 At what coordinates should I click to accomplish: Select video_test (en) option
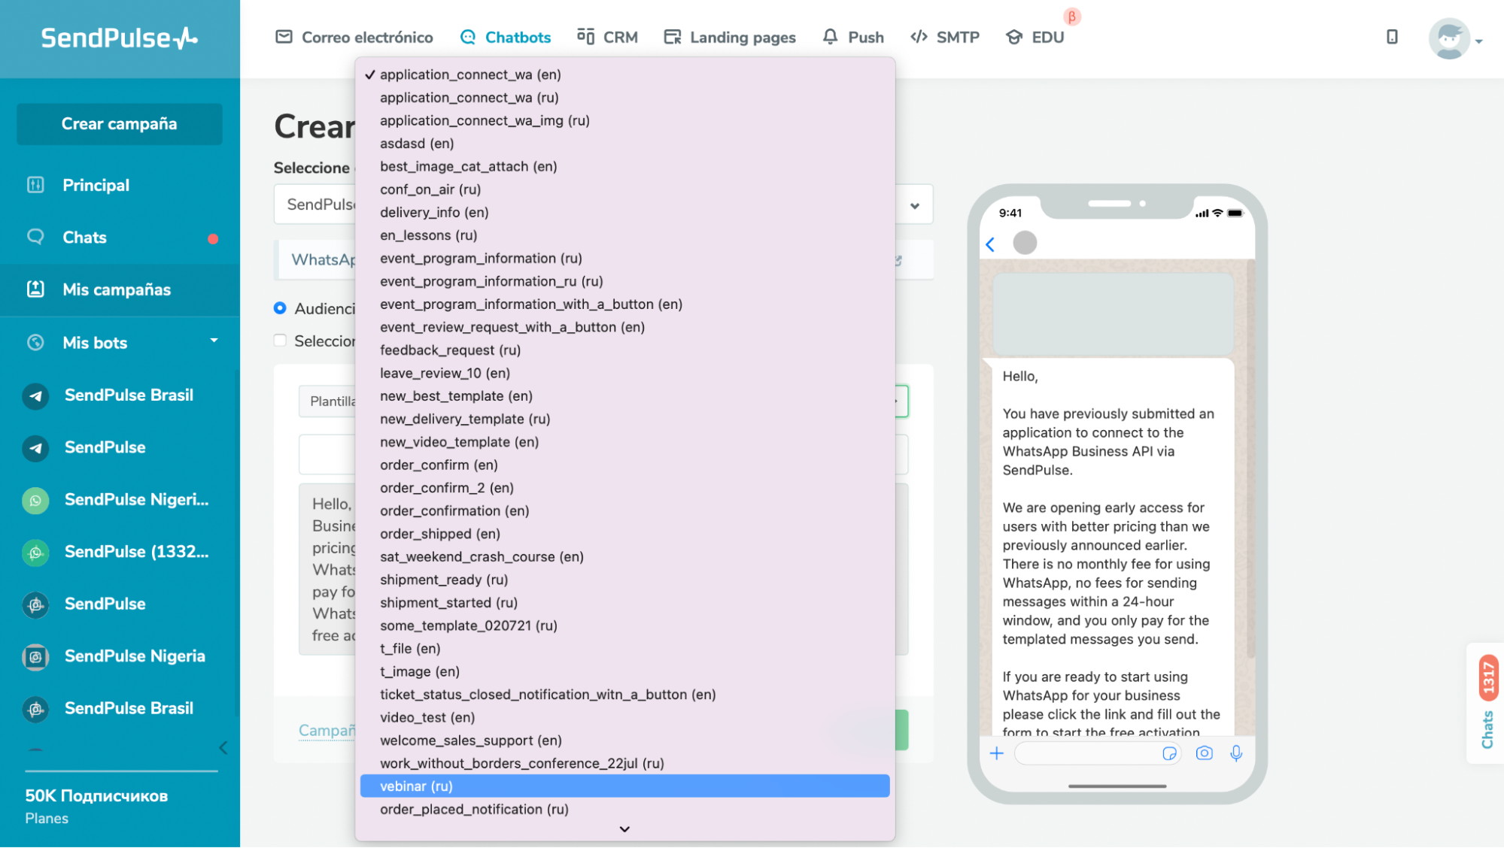pos(624,717)
